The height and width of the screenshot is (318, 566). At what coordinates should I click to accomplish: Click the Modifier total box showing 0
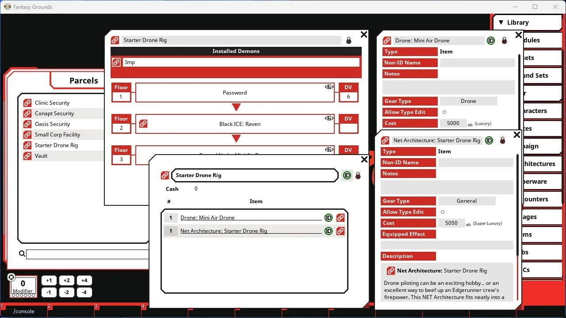(23, 286)
